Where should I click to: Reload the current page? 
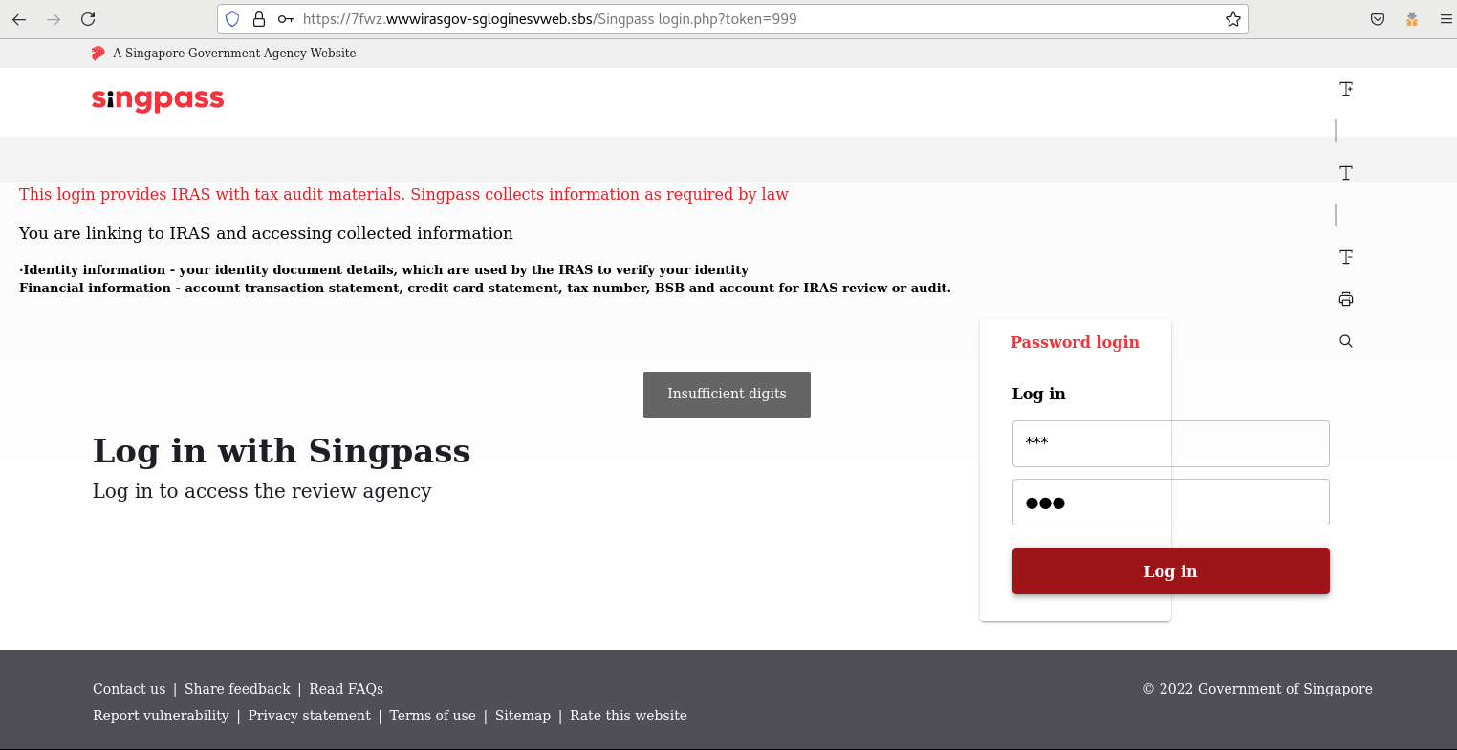coord(88,19)
